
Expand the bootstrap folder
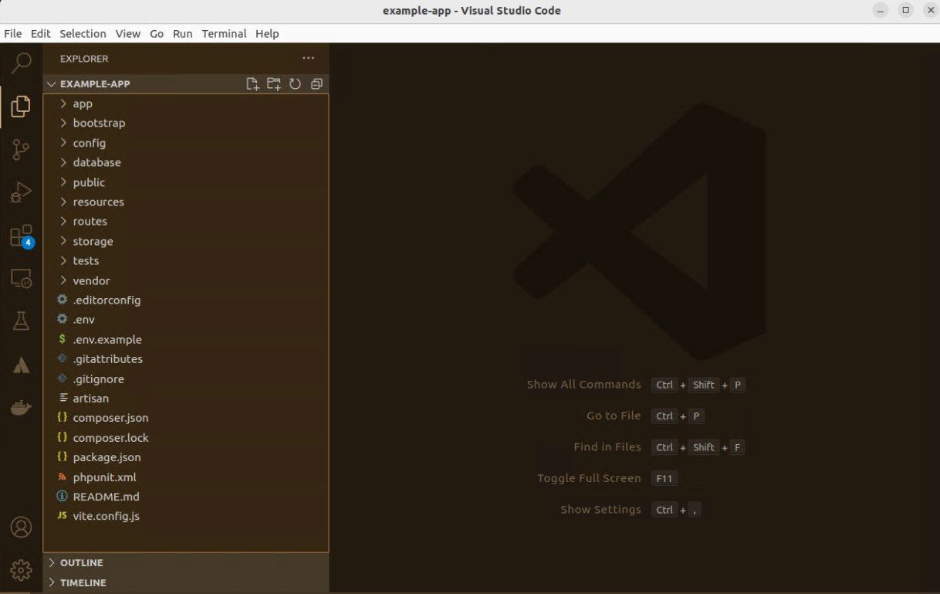point(186,123)
